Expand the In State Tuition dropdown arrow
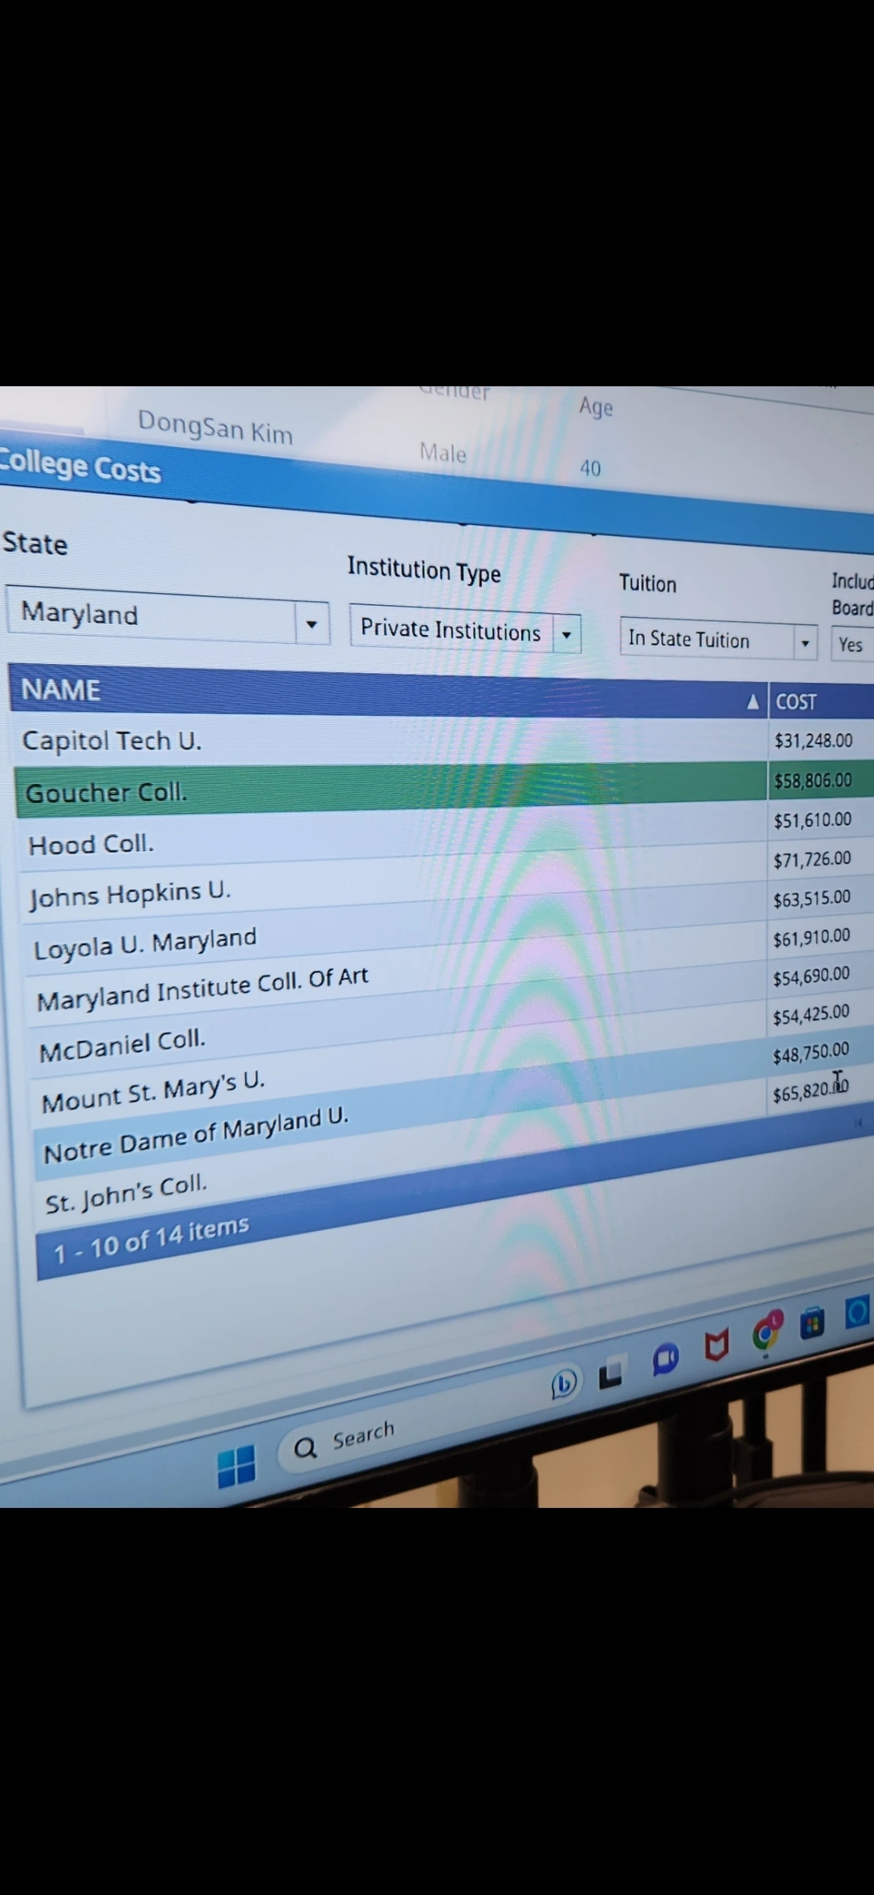 pos(805,644)
